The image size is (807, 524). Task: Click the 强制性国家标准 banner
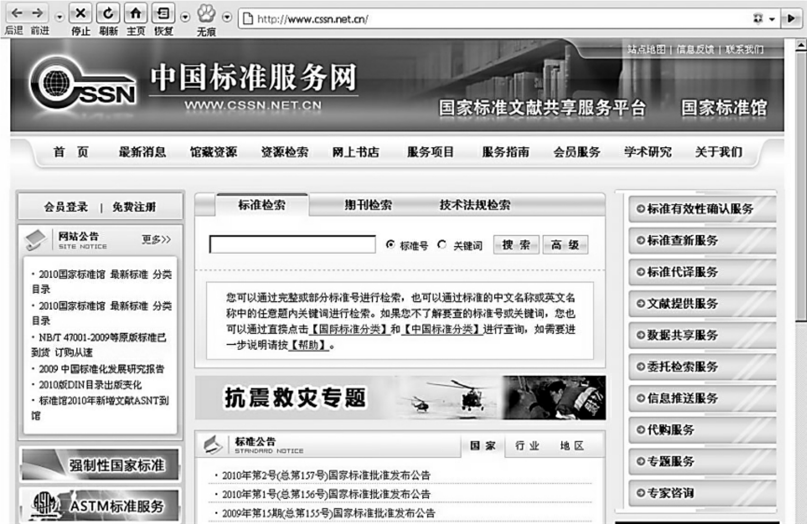tap(100, 464)
